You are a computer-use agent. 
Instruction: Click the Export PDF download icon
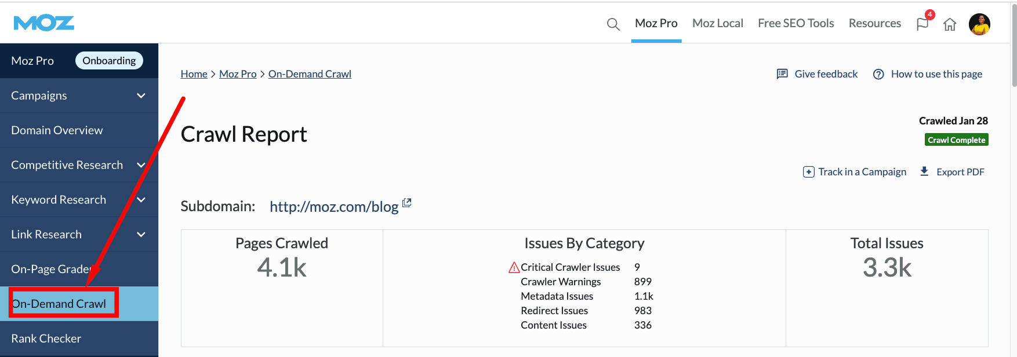[x=924, y=171]
